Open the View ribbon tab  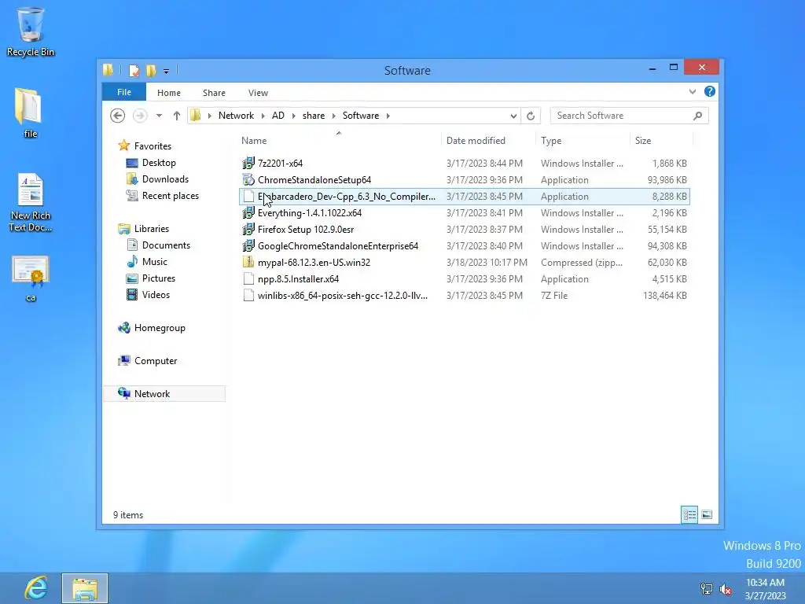click(258, 93)
